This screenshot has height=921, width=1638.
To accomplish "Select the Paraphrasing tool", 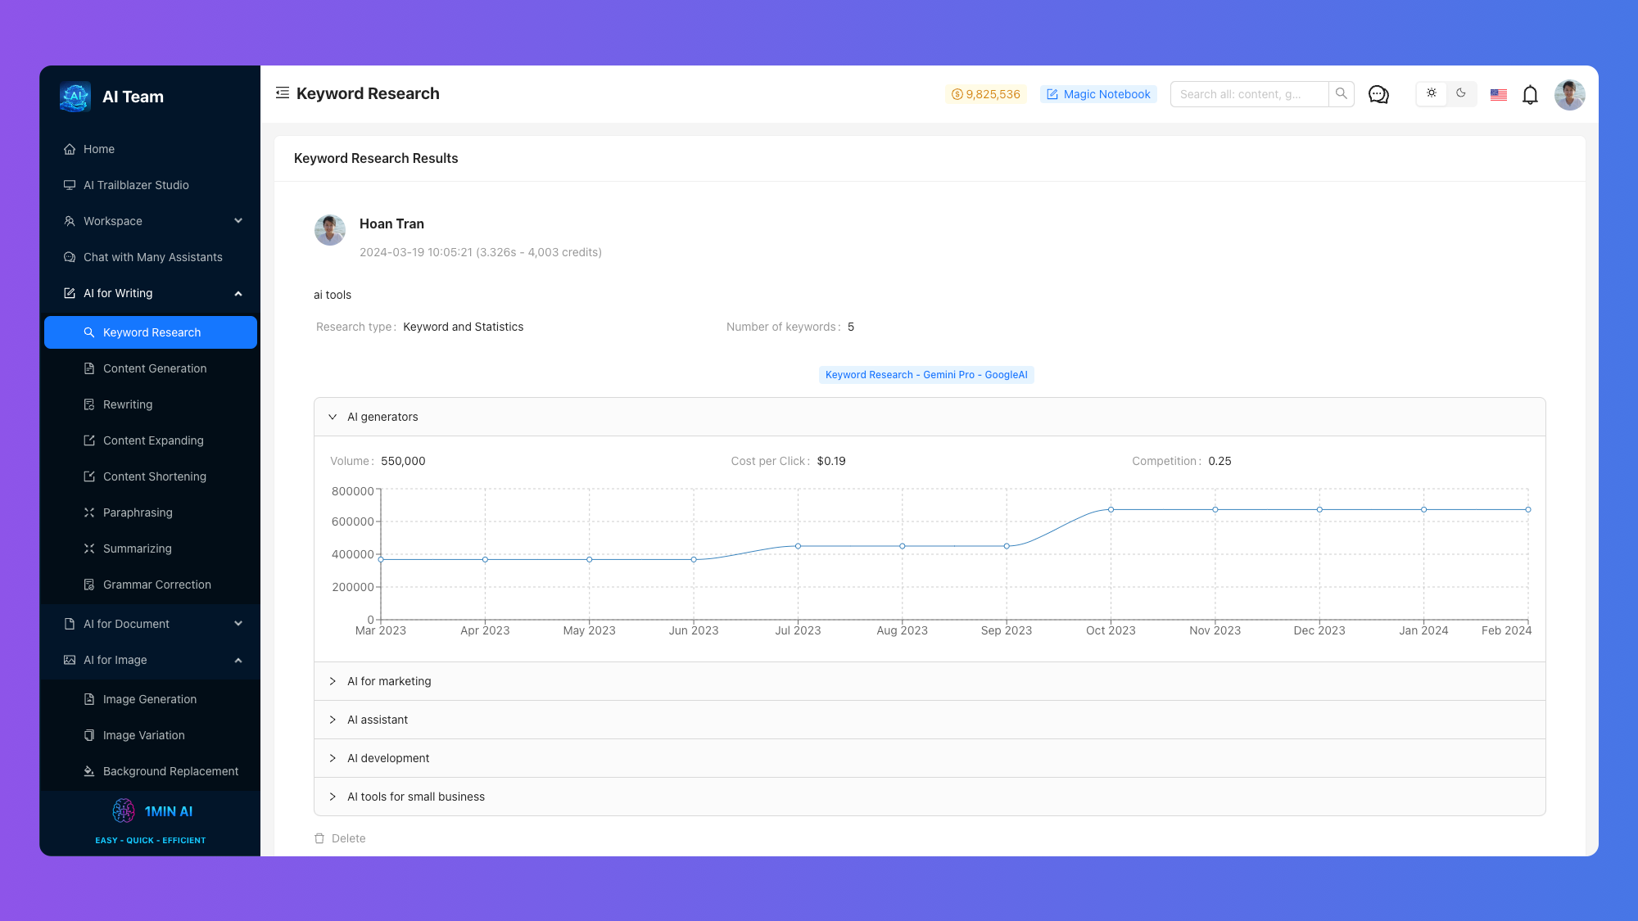I will tap(136, 512).
